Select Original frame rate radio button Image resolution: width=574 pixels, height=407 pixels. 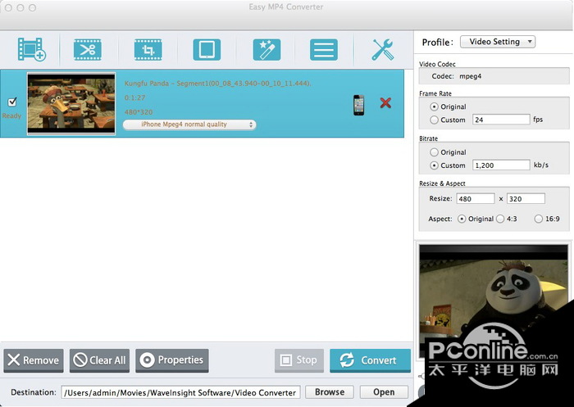click(x=434, y=106)
